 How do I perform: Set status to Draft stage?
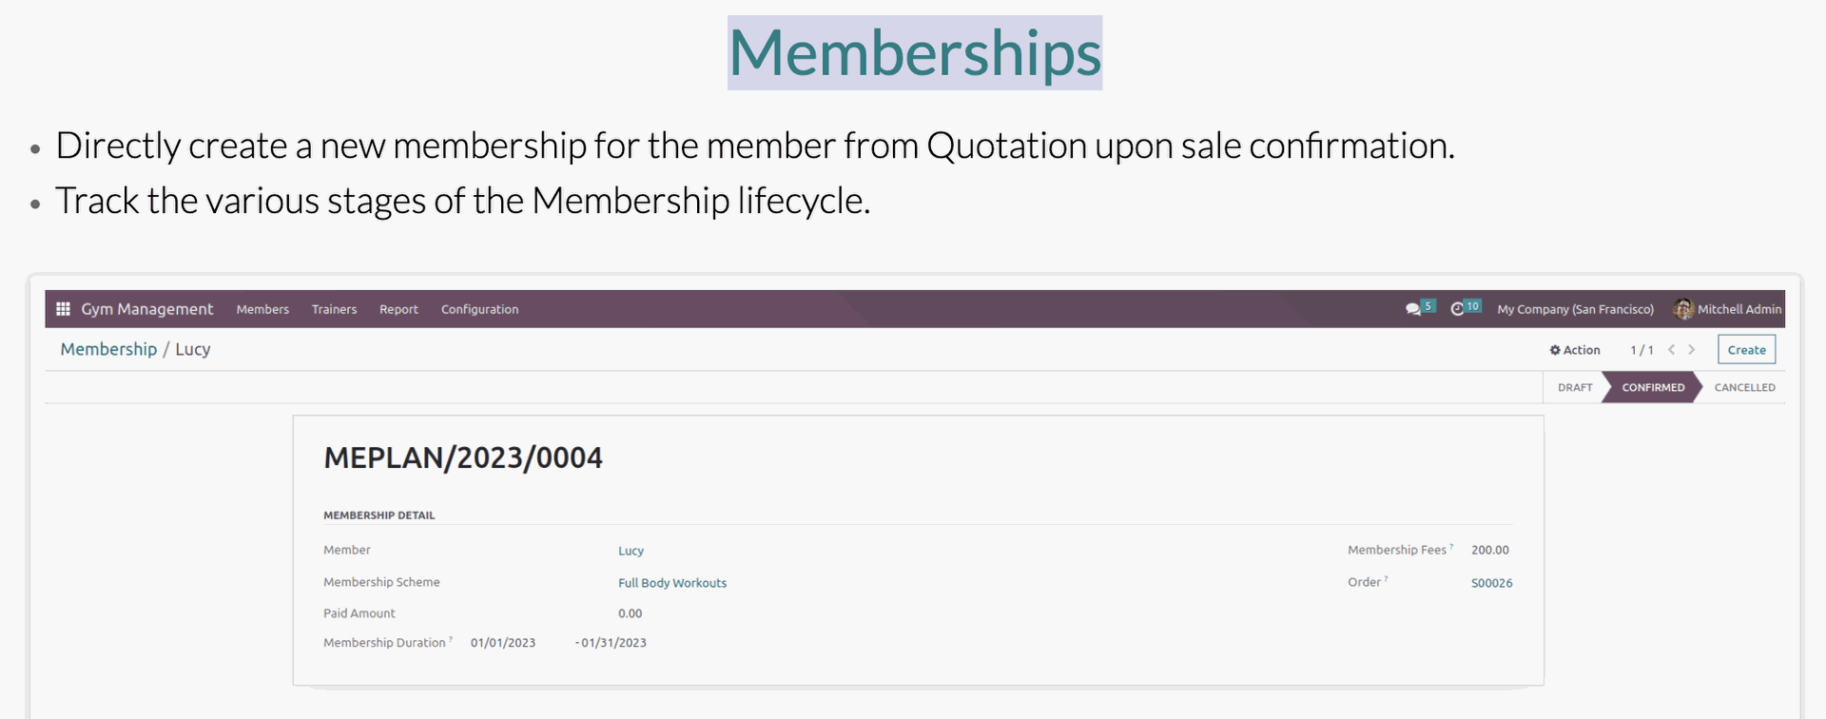click(1575, 387)
